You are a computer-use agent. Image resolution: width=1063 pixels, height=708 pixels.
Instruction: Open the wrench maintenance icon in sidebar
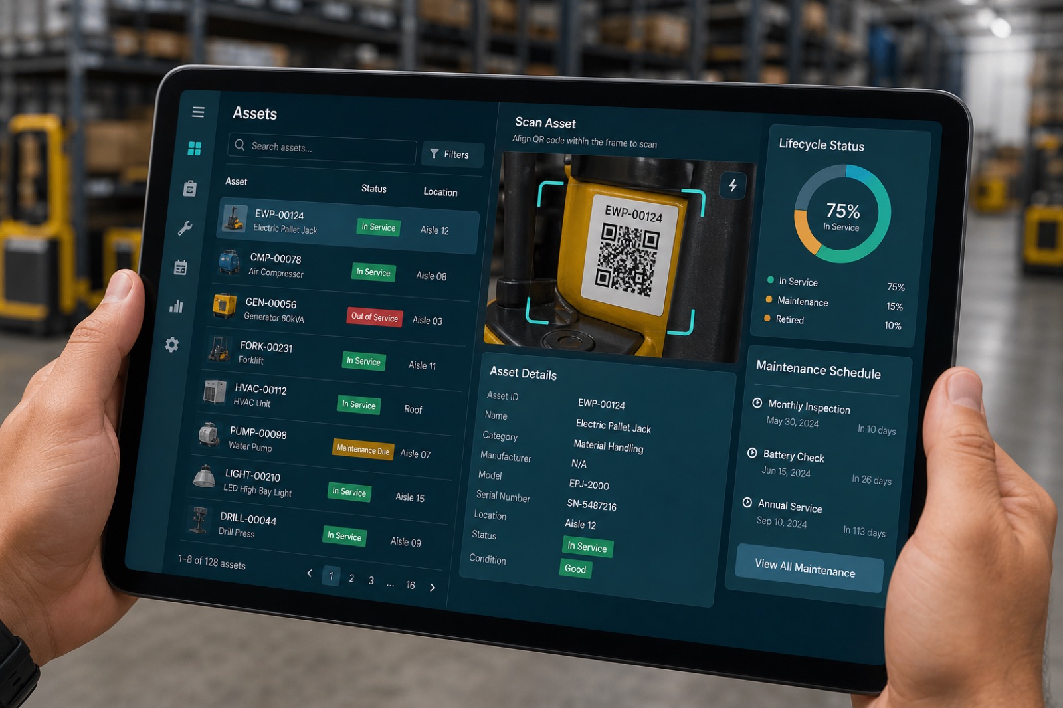tap(185, 228)
